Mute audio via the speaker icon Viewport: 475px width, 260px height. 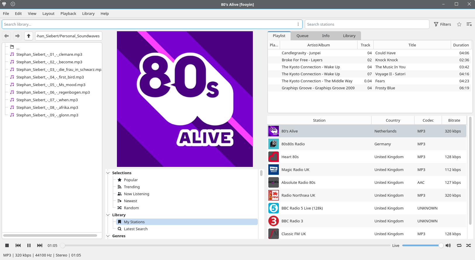pyautogui.click(x=448, y=245)
